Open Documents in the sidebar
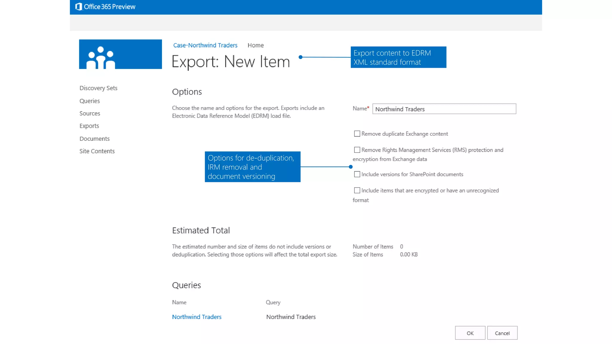Image resolution: width=612 pixels, height=344 pixels. point(94,139)
